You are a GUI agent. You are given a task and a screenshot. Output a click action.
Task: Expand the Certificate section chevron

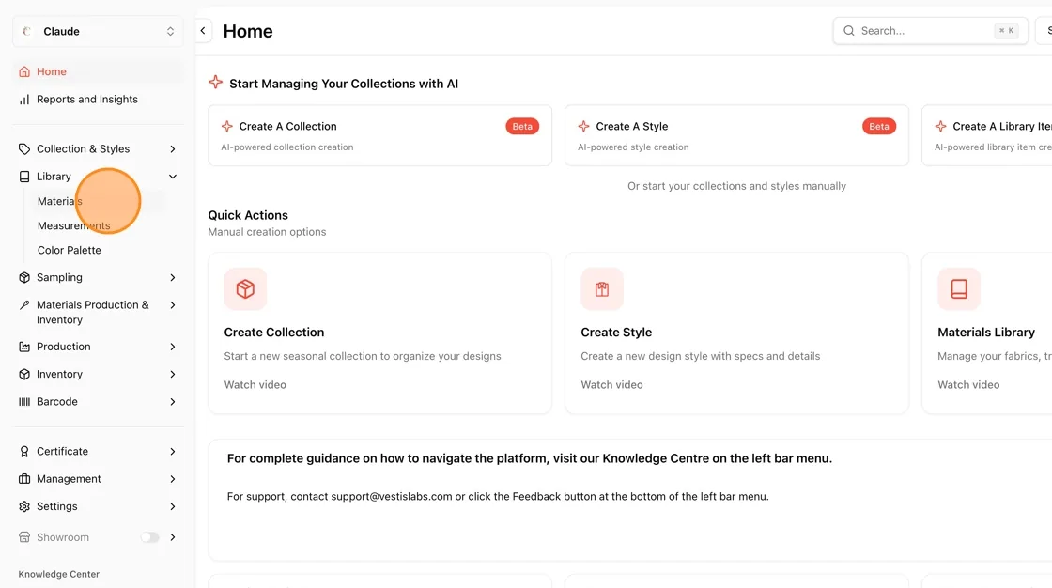pos(173,452)
